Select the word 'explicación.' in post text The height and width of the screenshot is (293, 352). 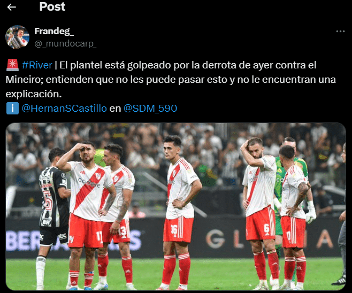point(34,94)
